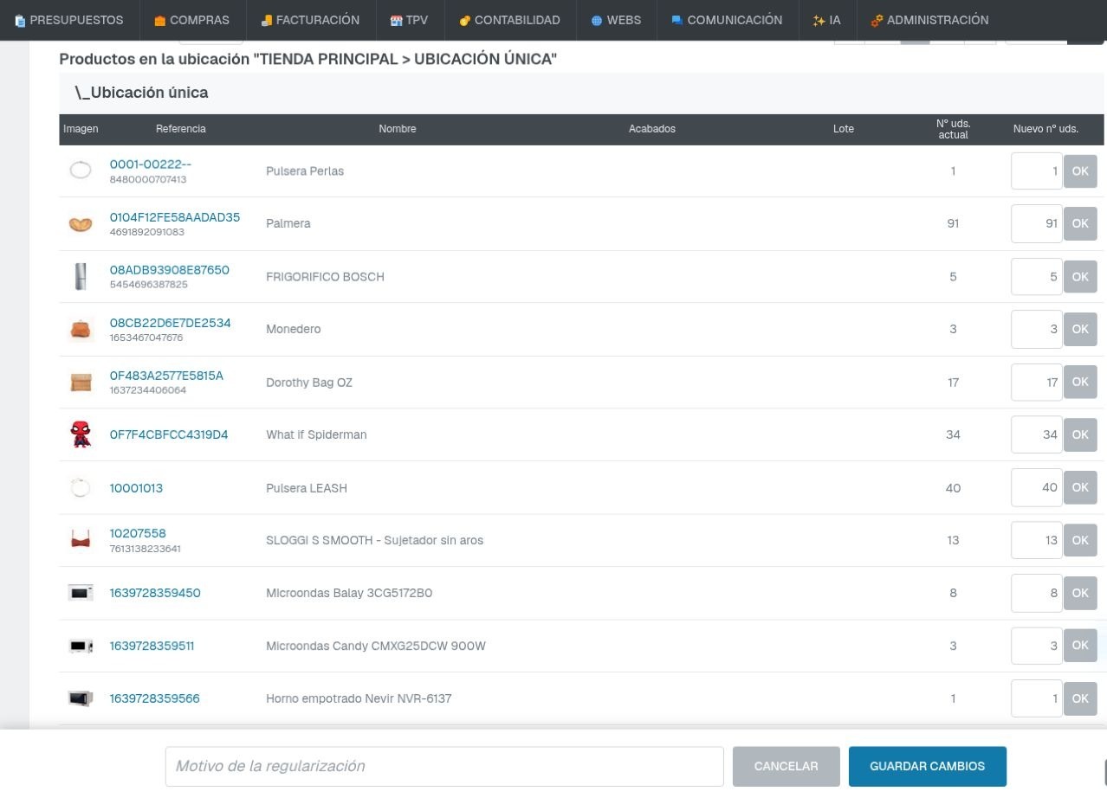Open reference 0104F12FE58AADAD35 link
This screenshot has width=1107, height=804.
pos(175,217)
